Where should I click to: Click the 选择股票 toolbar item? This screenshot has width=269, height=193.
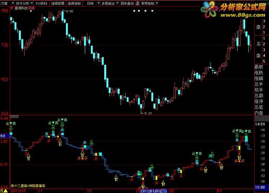coord(58,3)
